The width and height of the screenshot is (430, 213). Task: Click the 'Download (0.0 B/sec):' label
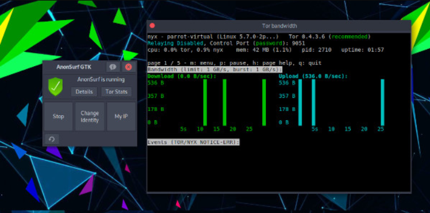[x=182, y=76]
